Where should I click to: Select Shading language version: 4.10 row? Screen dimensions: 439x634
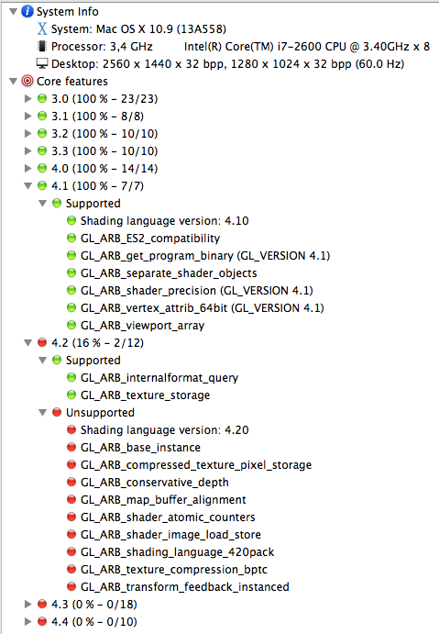(165, 221)
